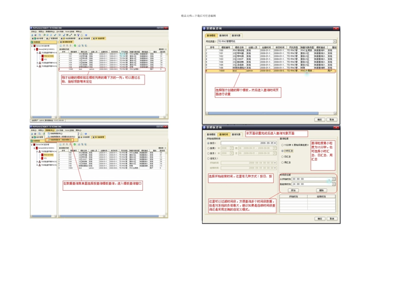This screenshot has height=281, width=397.
Task: Select the 按月 radio option
Action: coord(209,153)
